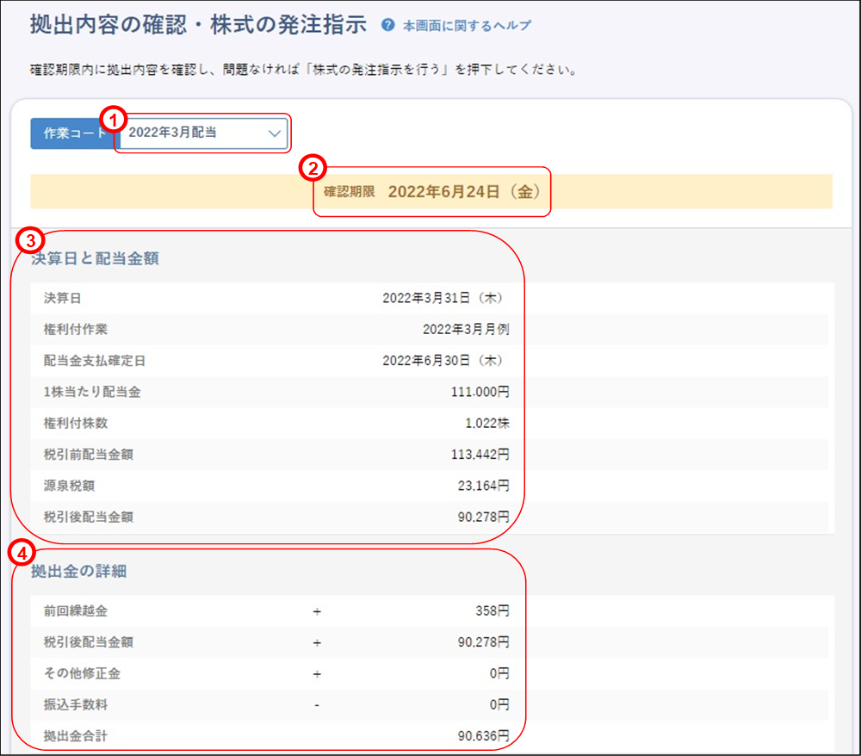Click the 確認期限 2022年6月24日 banner

click(430, 192)
